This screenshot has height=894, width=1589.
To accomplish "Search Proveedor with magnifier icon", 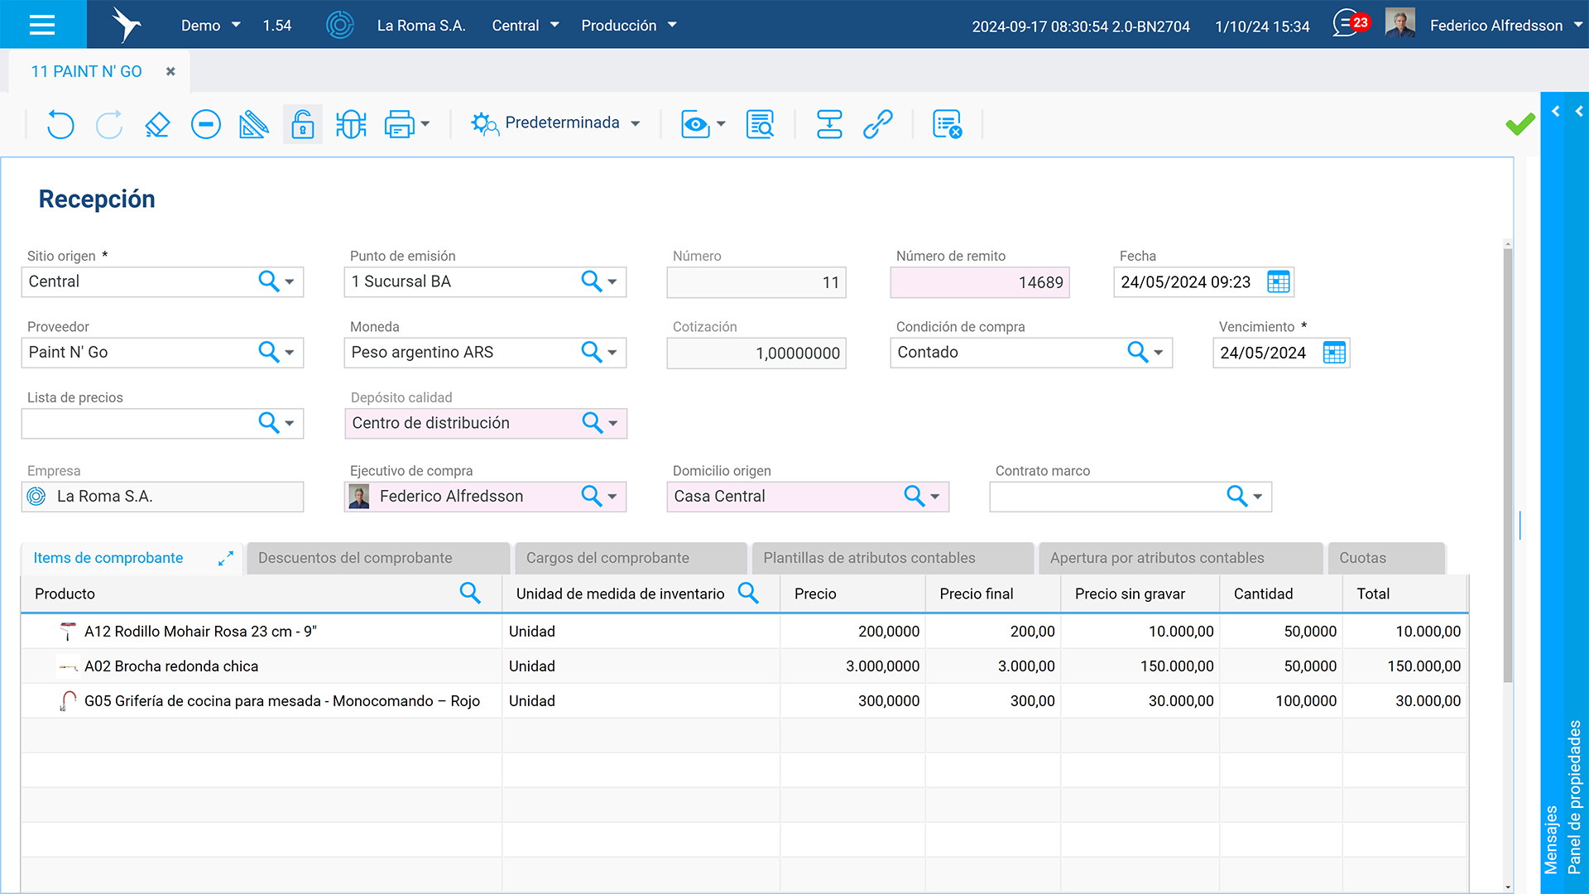I will pyautogui.click(x=268, y=352).
